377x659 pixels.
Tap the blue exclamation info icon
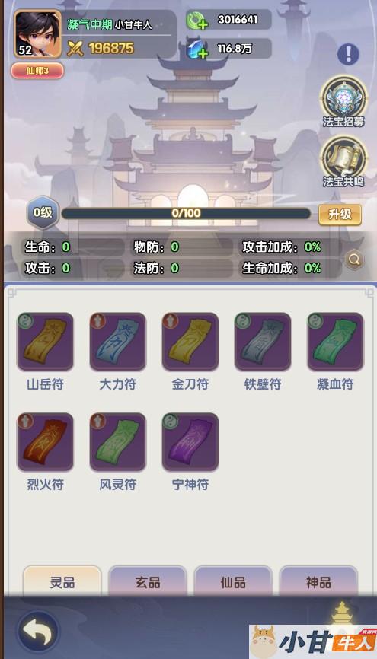tap(348, 54)
